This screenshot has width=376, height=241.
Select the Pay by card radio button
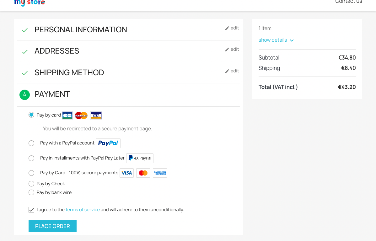pos(31,115)
